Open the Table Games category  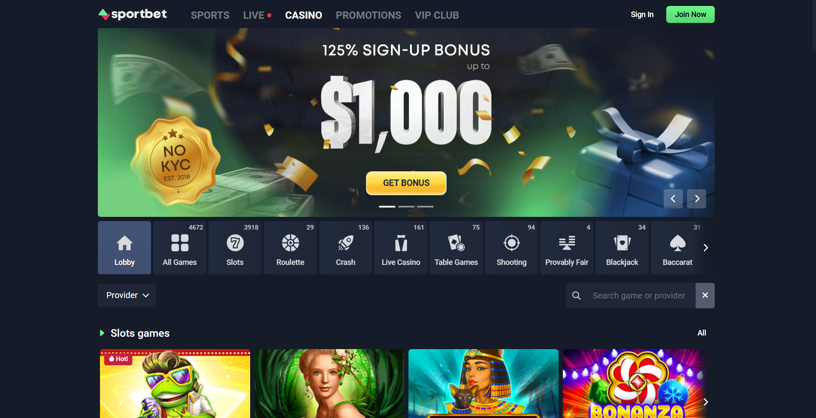[456, 247]
